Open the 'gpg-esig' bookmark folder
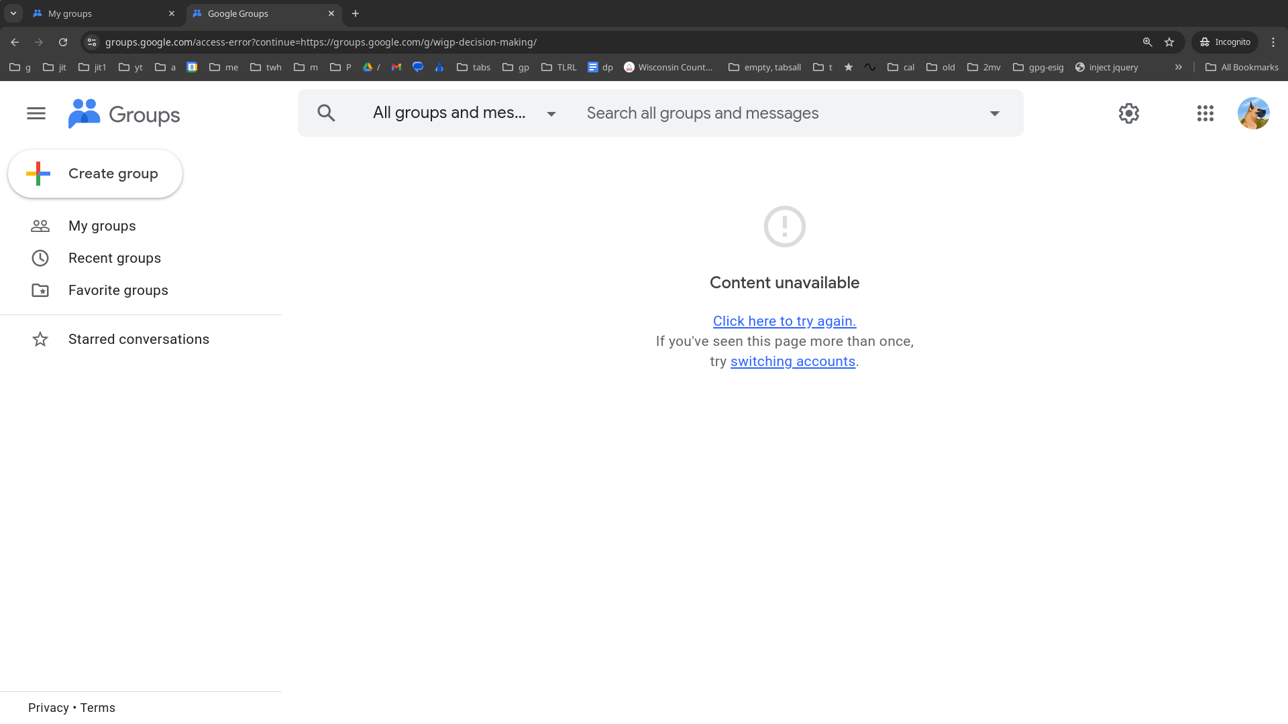 [1038, 67]
